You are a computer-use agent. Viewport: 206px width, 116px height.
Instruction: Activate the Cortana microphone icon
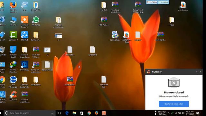(x=52, y=113)
